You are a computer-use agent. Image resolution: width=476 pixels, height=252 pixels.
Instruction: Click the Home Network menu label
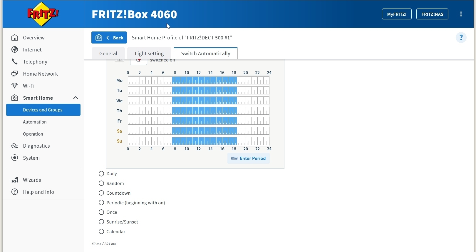point(41,74)
